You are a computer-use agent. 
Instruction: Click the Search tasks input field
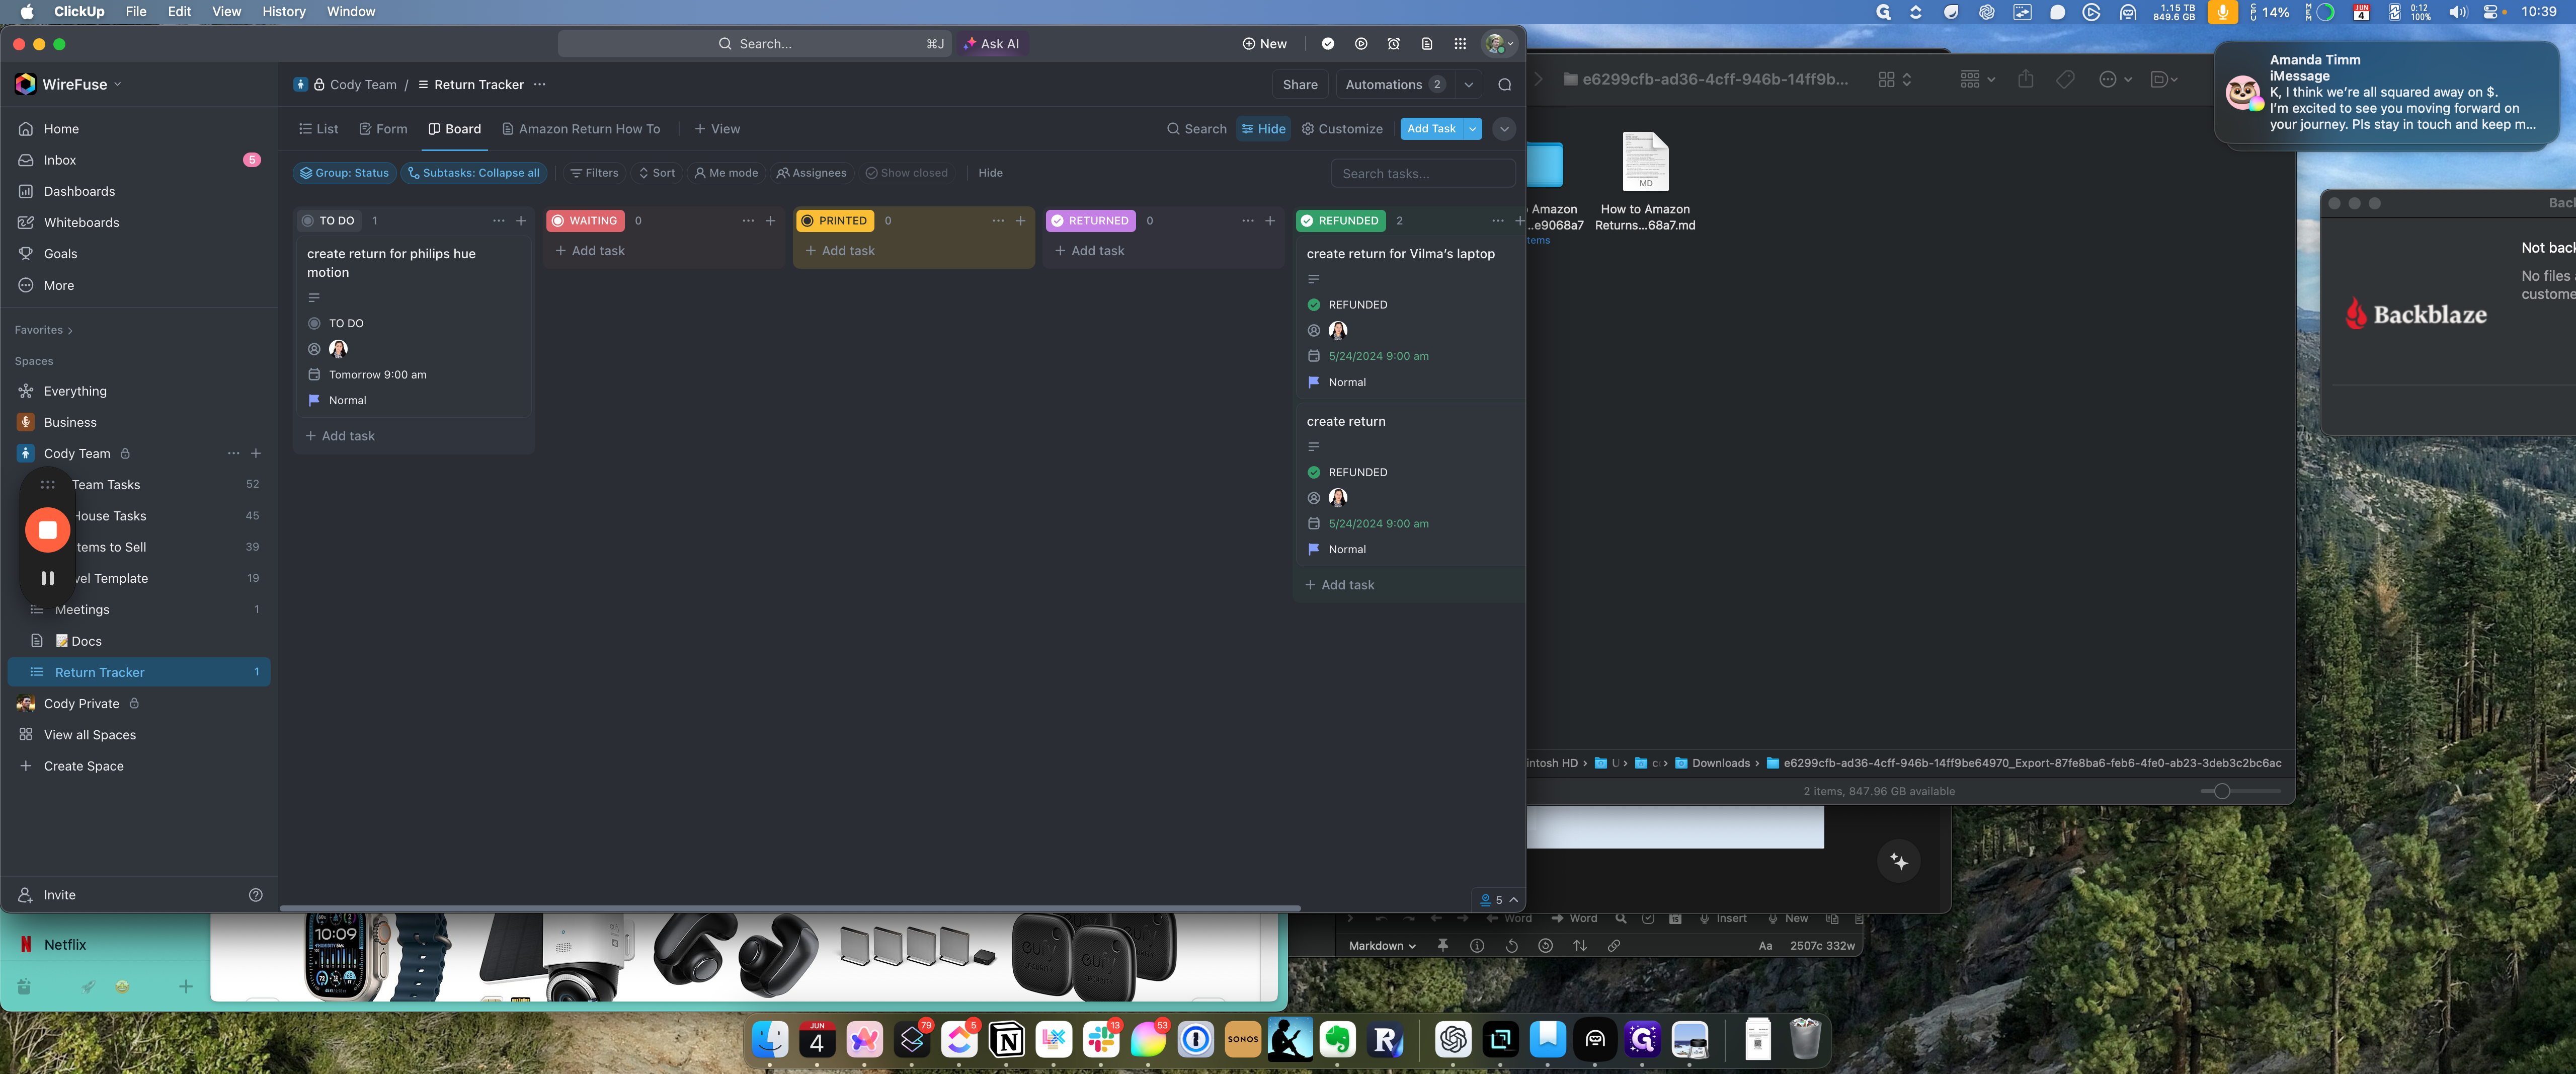[x=1421, y=174]
